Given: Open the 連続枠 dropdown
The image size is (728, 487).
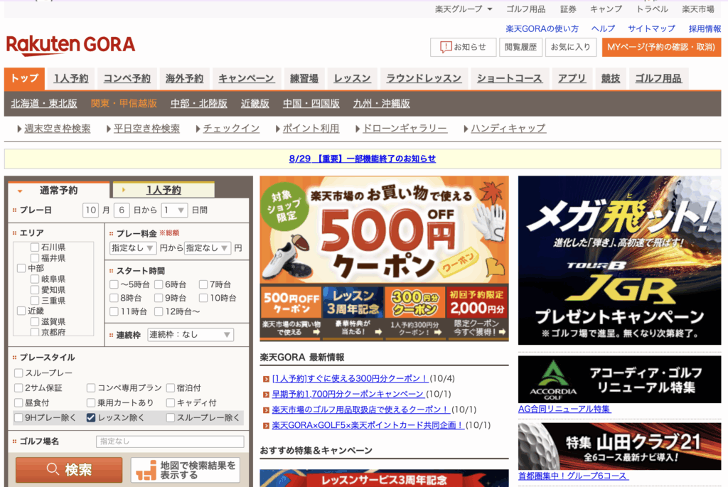Looking at the screenshot, I should pyautogui.click(x=190, y=335).
